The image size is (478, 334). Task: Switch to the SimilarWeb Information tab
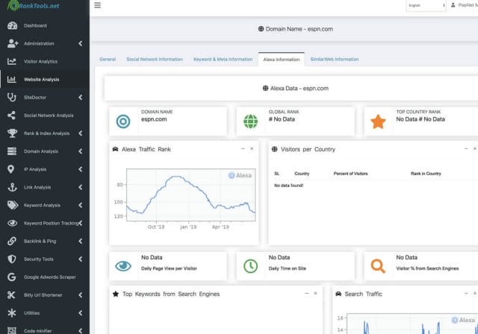click(335, 59)
